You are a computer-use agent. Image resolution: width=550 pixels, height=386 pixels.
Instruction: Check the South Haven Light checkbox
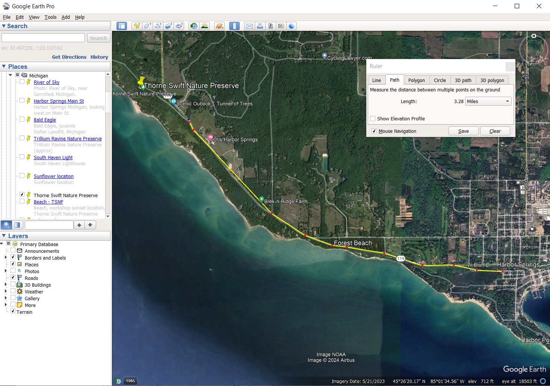pos(22,157)
